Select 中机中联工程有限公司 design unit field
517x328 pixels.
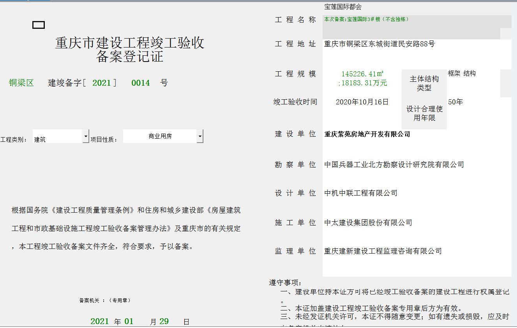[x=361, y=193]
